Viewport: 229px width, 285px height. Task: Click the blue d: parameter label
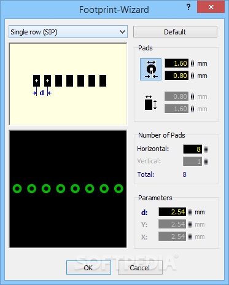144,213
